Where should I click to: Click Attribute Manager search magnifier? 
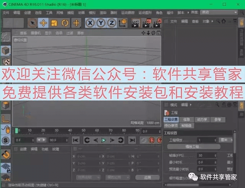pos(217,105)
